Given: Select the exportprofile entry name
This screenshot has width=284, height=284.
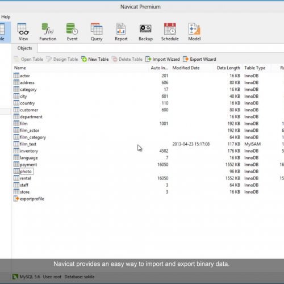Looking at the screenshot, I should coord(32,199).
